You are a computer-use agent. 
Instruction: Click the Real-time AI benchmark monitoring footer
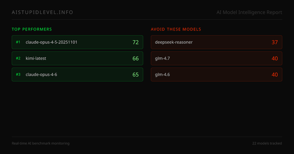click(40, 143)
